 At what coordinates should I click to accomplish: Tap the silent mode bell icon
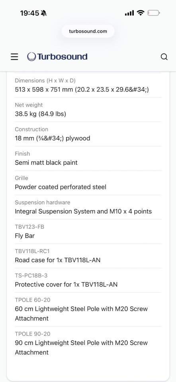click(44, 13)
